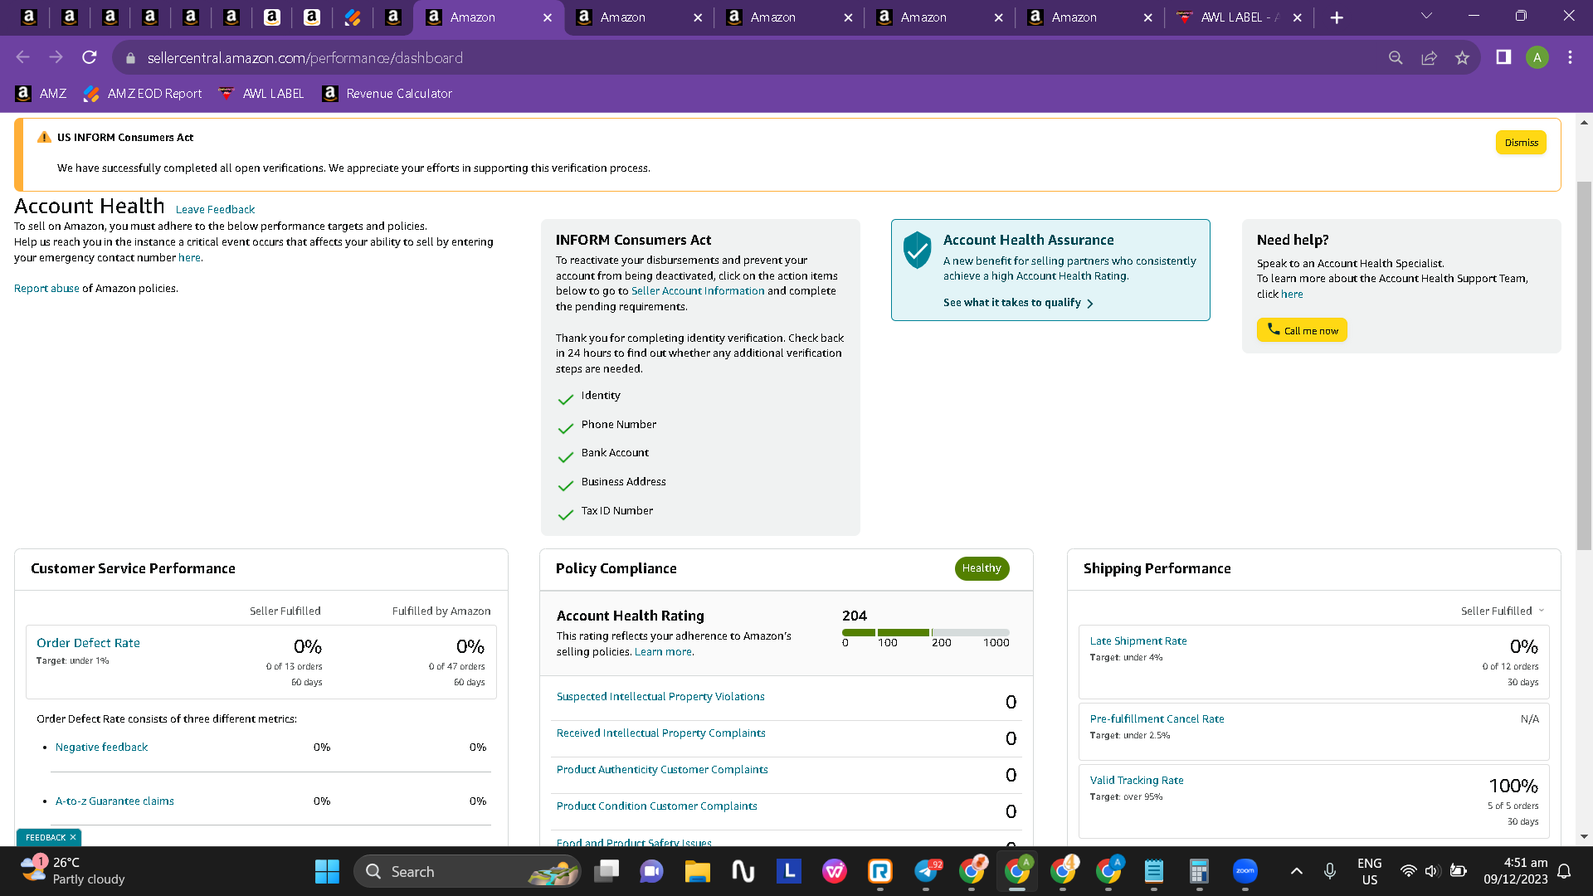1593x896 pixels.
Task: Open Zoom from the taskbar
Action: [1245, 871]
